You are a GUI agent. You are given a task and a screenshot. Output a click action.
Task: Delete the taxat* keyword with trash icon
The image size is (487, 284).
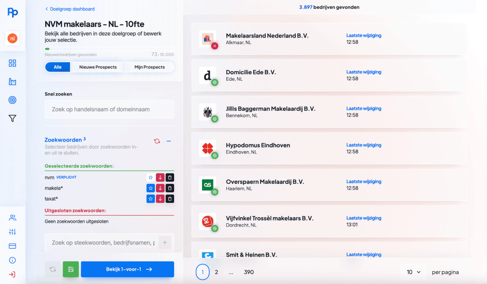coord(170,199)
